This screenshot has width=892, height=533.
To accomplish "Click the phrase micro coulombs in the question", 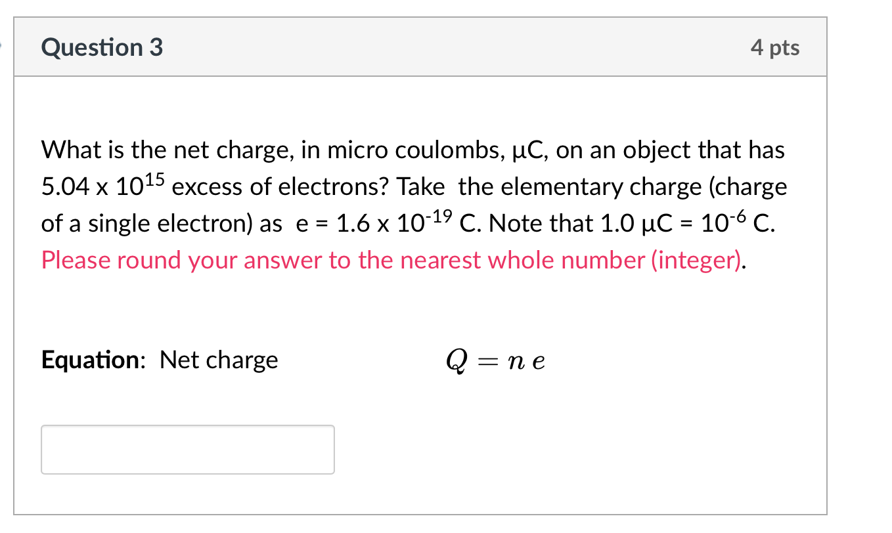I will [416, 149].
